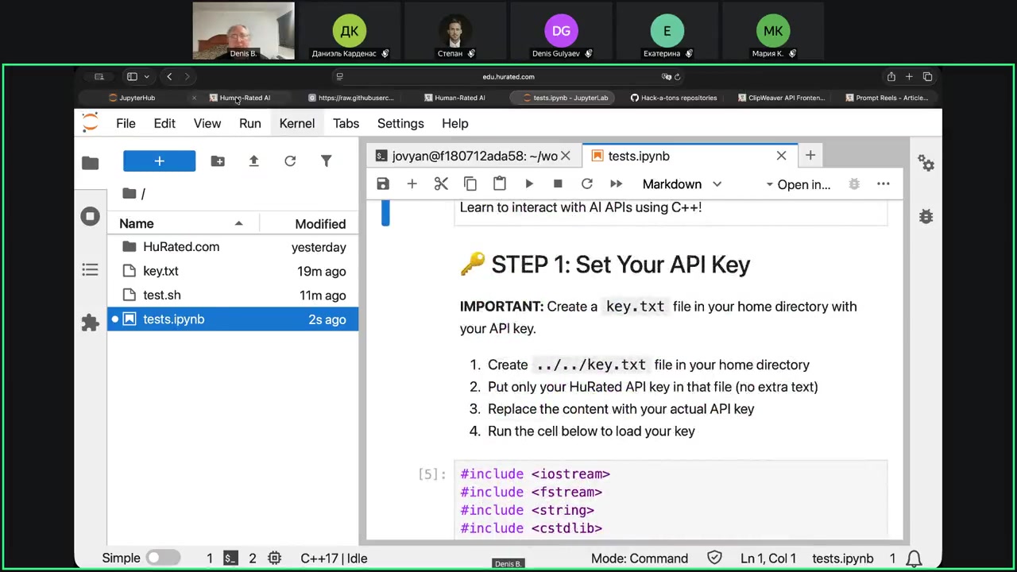Open the notifications bell in status bar
Screen dimensions: 1017x572
(915, 558)
